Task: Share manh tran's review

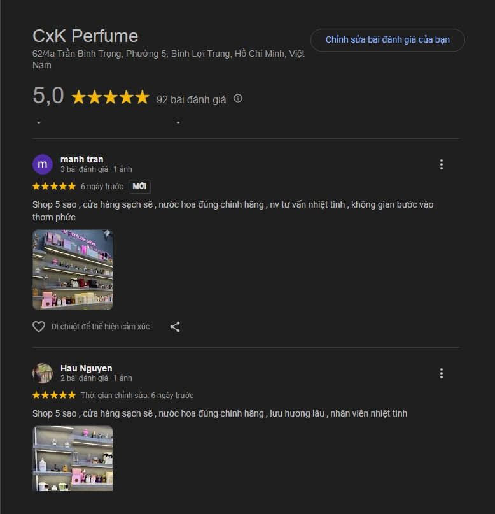Action: 175,327
